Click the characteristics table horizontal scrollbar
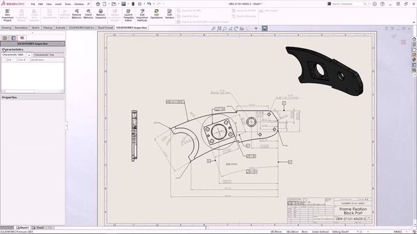 [20, 91]
